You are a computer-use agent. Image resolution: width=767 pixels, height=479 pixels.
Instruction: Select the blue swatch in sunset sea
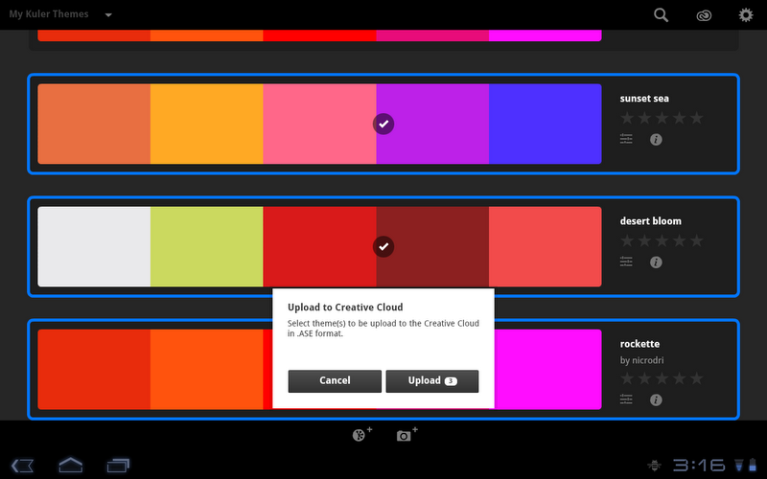tap(545, 124)
